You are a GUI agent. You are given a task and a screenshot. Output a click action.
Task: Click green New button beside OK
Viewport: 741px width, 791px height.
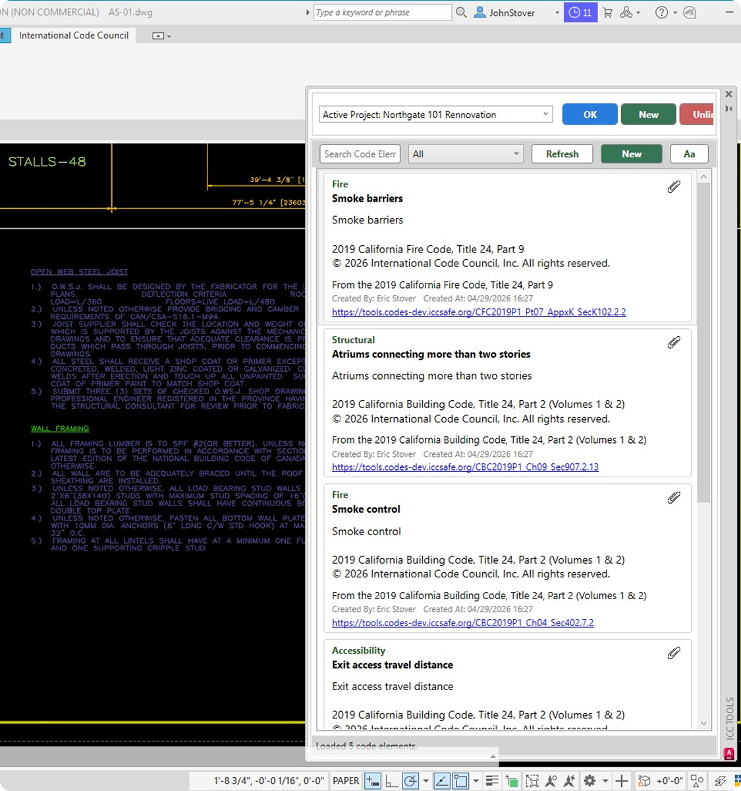pyautogui.click(x=649, y=115)
